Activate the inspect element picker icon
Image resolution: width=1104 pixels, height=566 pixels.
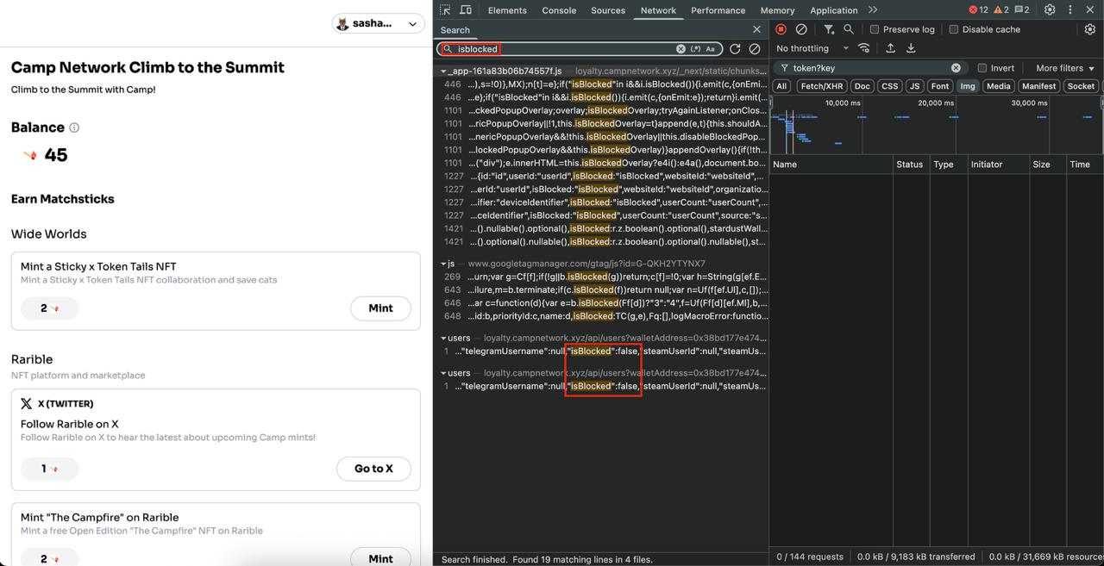tap(445, 10)
